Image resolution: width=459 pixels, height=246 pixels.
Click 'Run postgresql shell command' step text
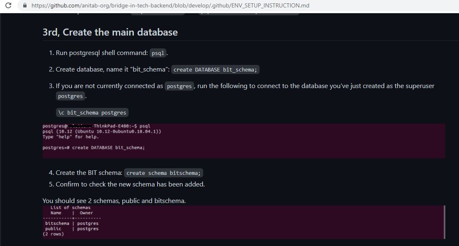click(102, 53)
